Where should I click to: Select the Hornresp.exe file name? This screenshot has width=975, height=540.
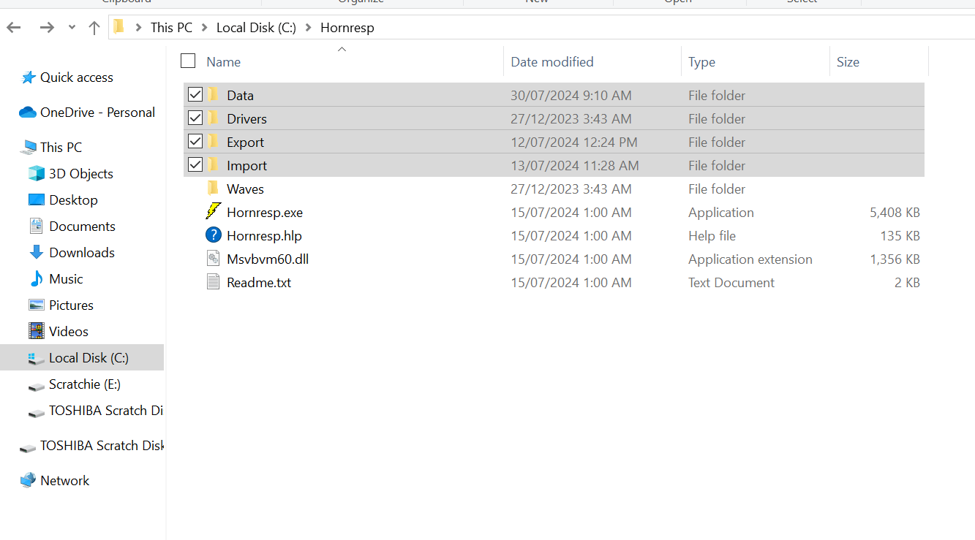click(x=265, y=213)
